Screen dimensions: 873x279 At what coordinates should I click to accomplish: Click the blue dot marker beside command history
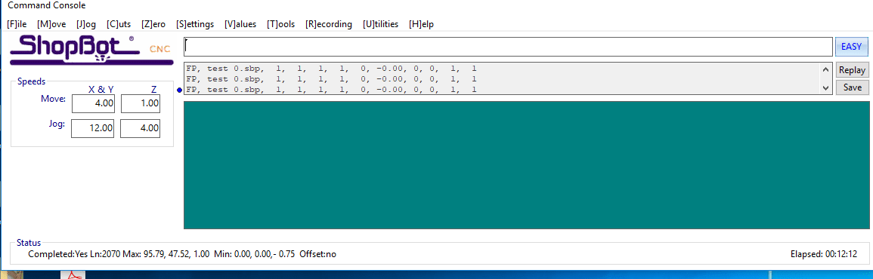tap(179, 90)
